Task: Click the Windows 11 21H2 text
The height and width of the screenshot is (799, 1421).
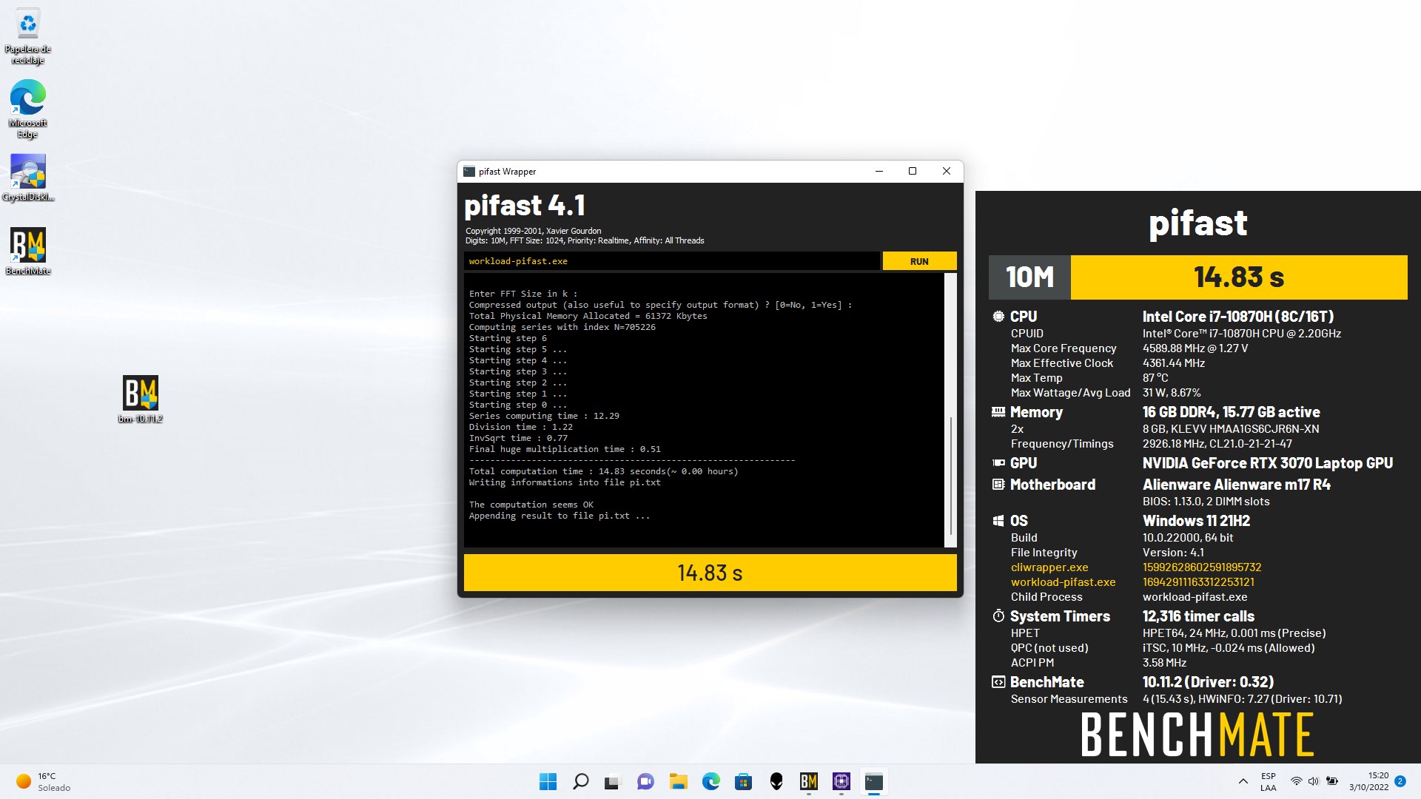Action: [1196, 521]
